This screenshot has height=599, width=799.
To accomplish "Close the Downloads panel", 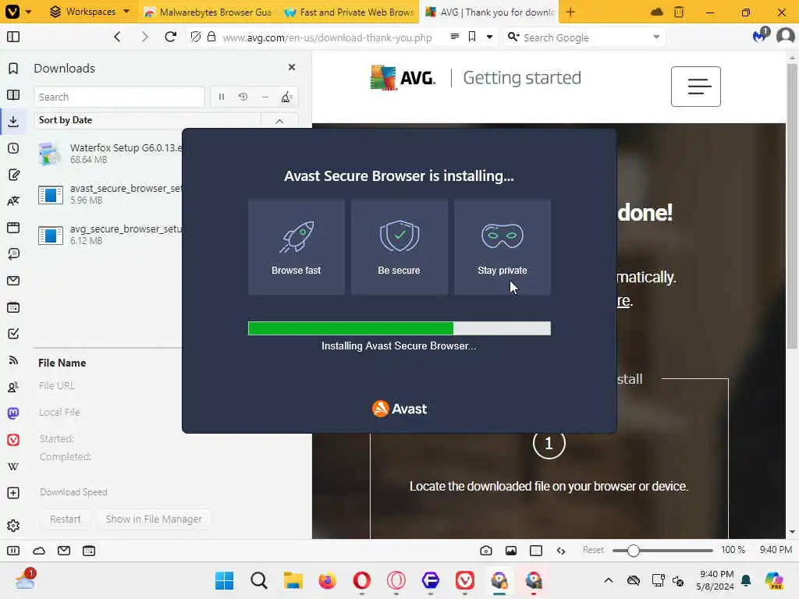I will pos(292,67).
